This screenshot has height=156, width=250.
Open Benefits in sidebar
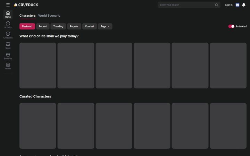coord(8,56)
